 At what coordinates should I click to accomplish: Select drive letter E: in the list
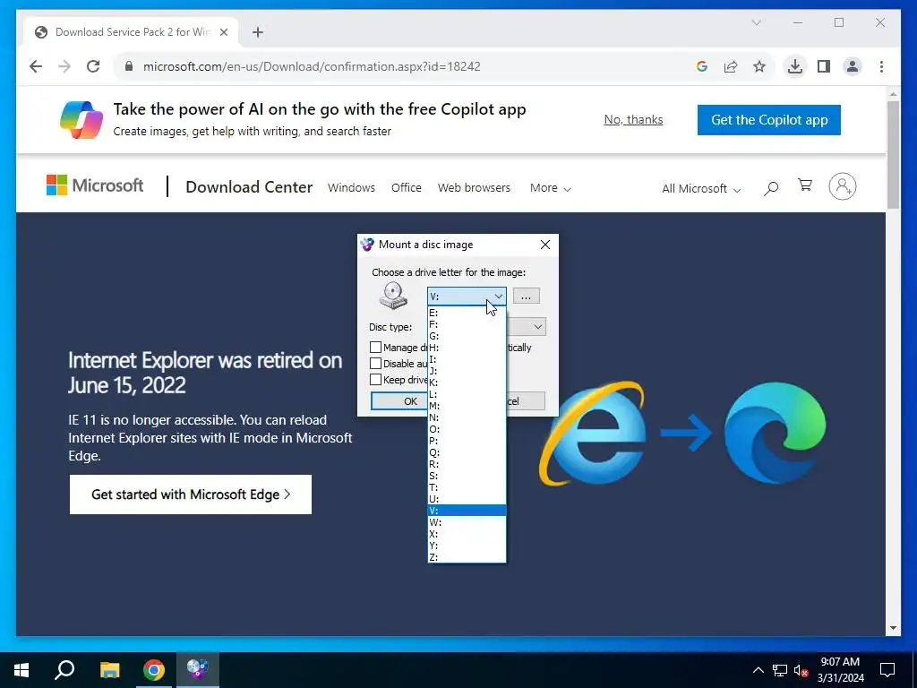tap(467, 313)
